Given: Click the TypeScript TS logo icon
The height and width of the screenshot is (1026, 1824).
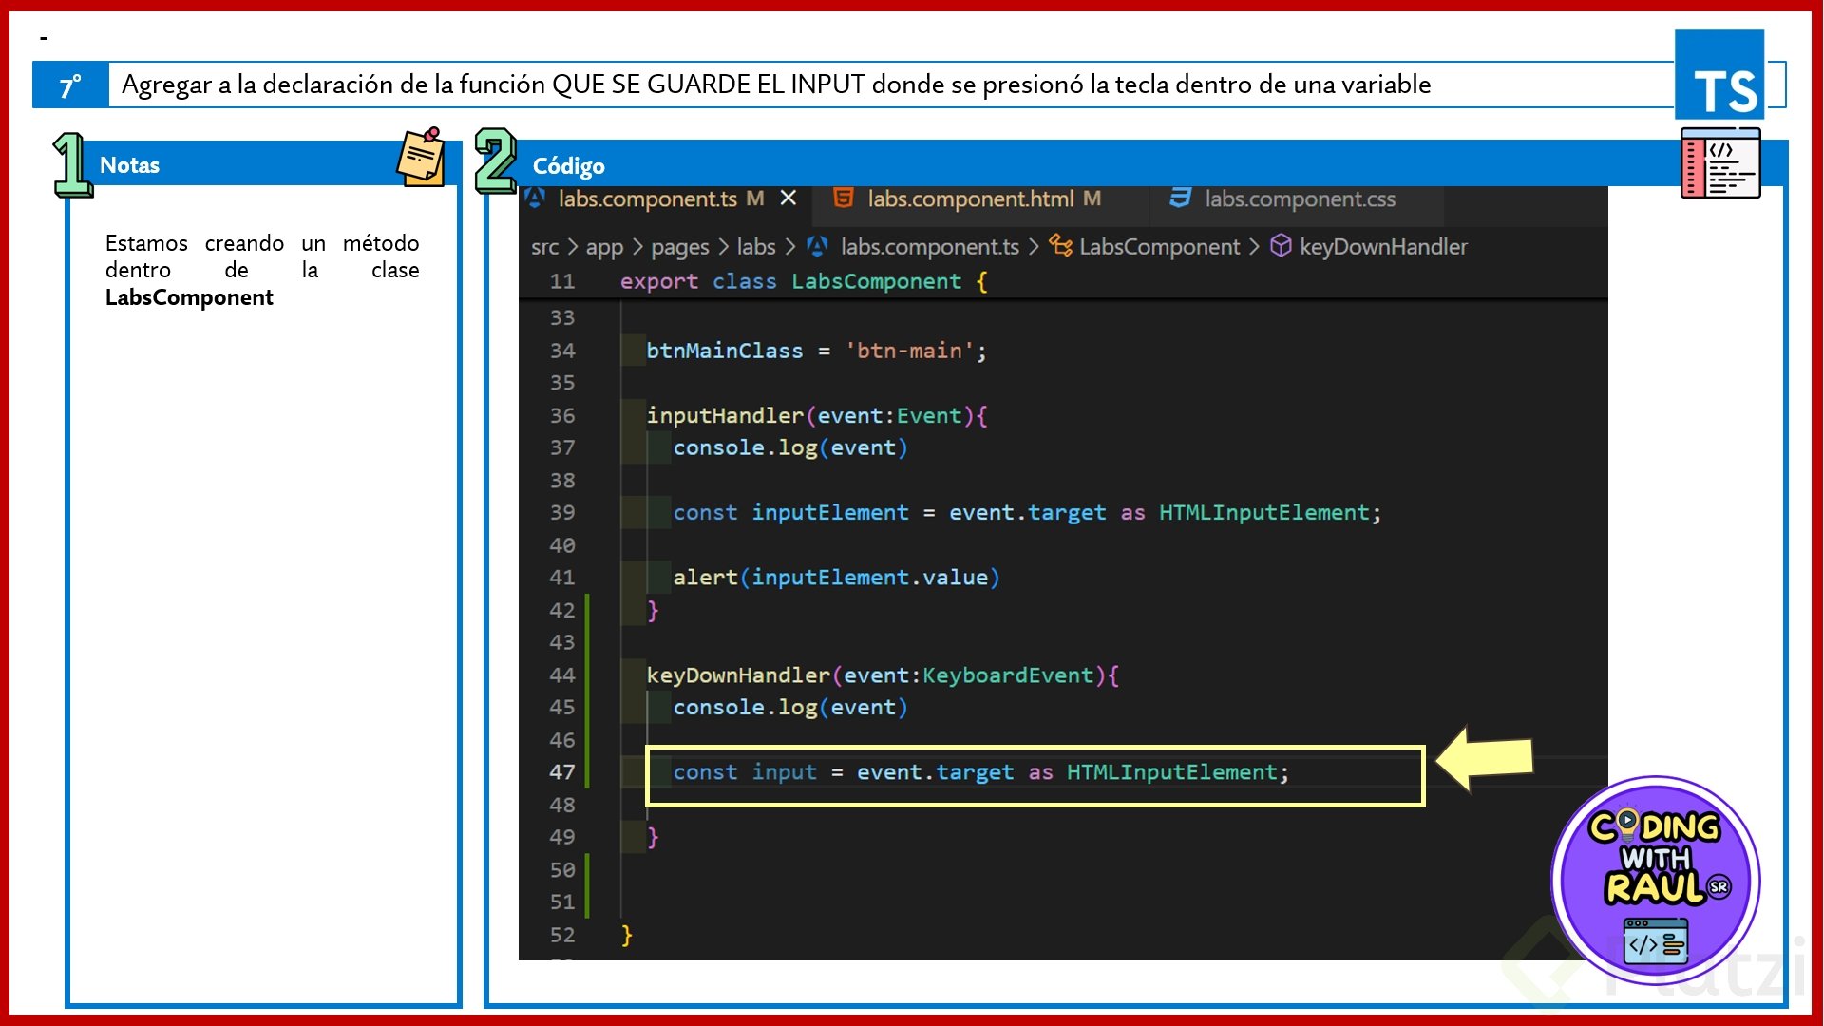Looking at the screenshot, I should [x=1719, y=75].
